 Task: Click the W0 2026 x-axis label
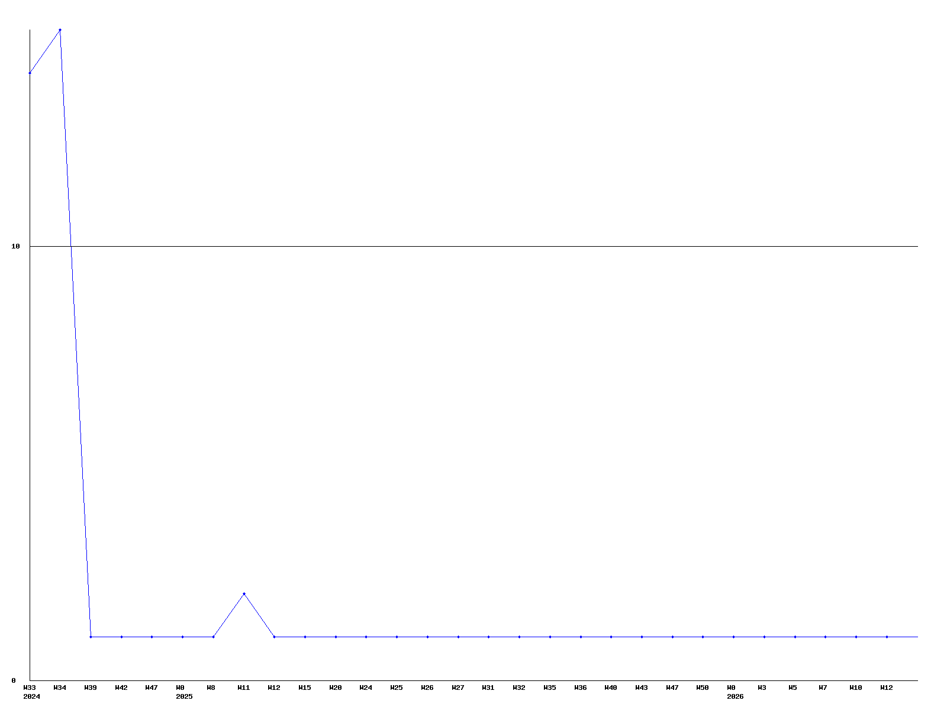(x=735, y=692)
